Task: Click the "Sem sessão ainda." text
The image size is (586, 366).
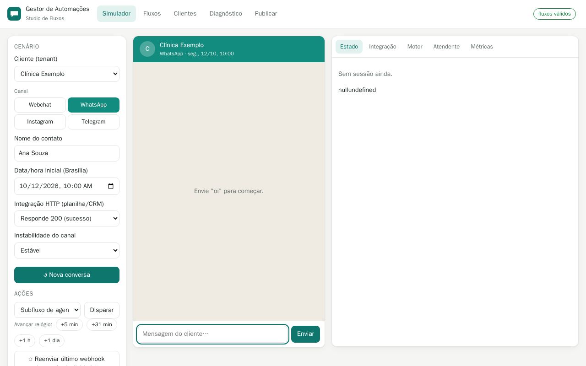Action: coord(365,74)
